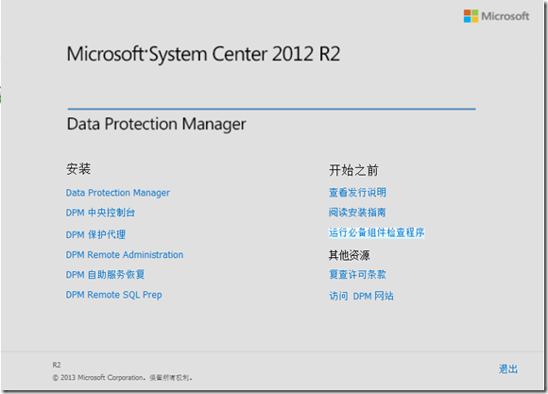Open 查看发行说明 release notes

[x=357, y=193]
